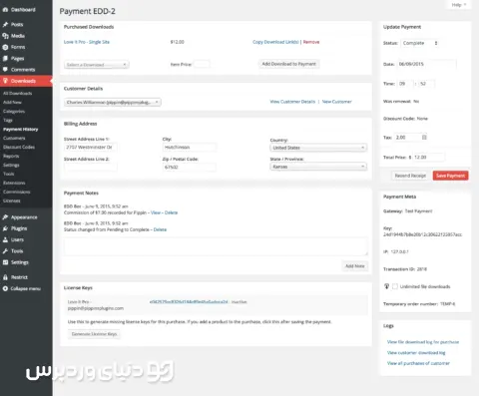Open Extensions submenu item
This screenshot has height=396, width=479.
click(x=14, y=183)
